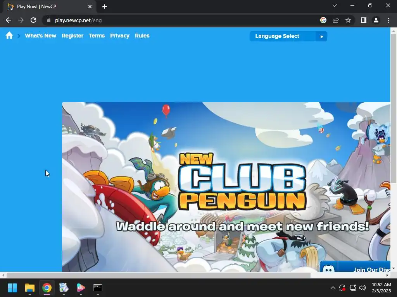Reload the current page
Screen dimensions: 397x297
point(33,20)
